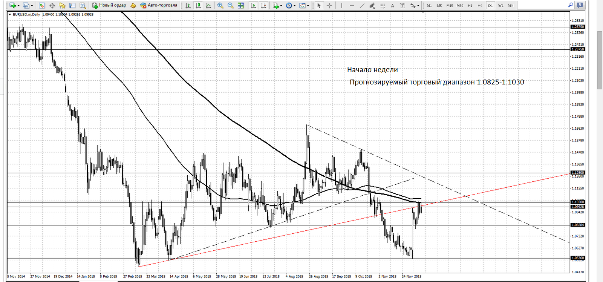This screenshot has height=282, width=603.
Task: Switch chart to candlestick mode
Action: coord(198,6)
